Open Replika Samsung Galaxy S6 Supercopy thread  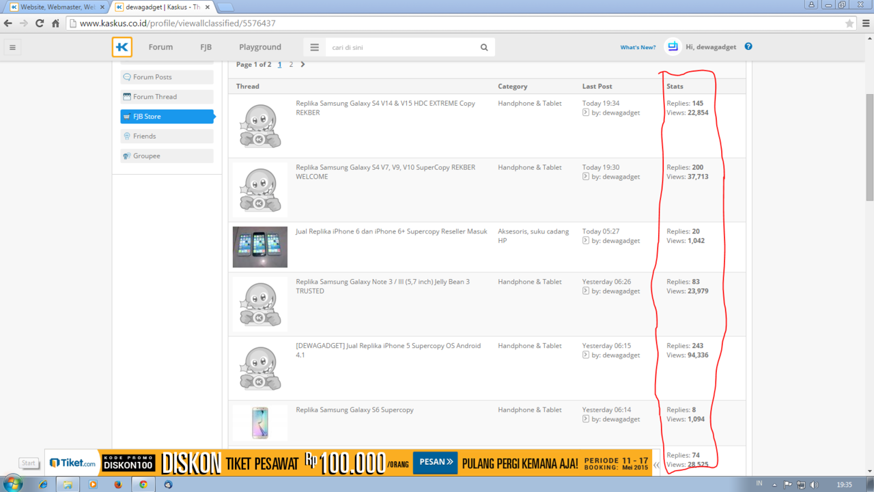tap(354, 410)
